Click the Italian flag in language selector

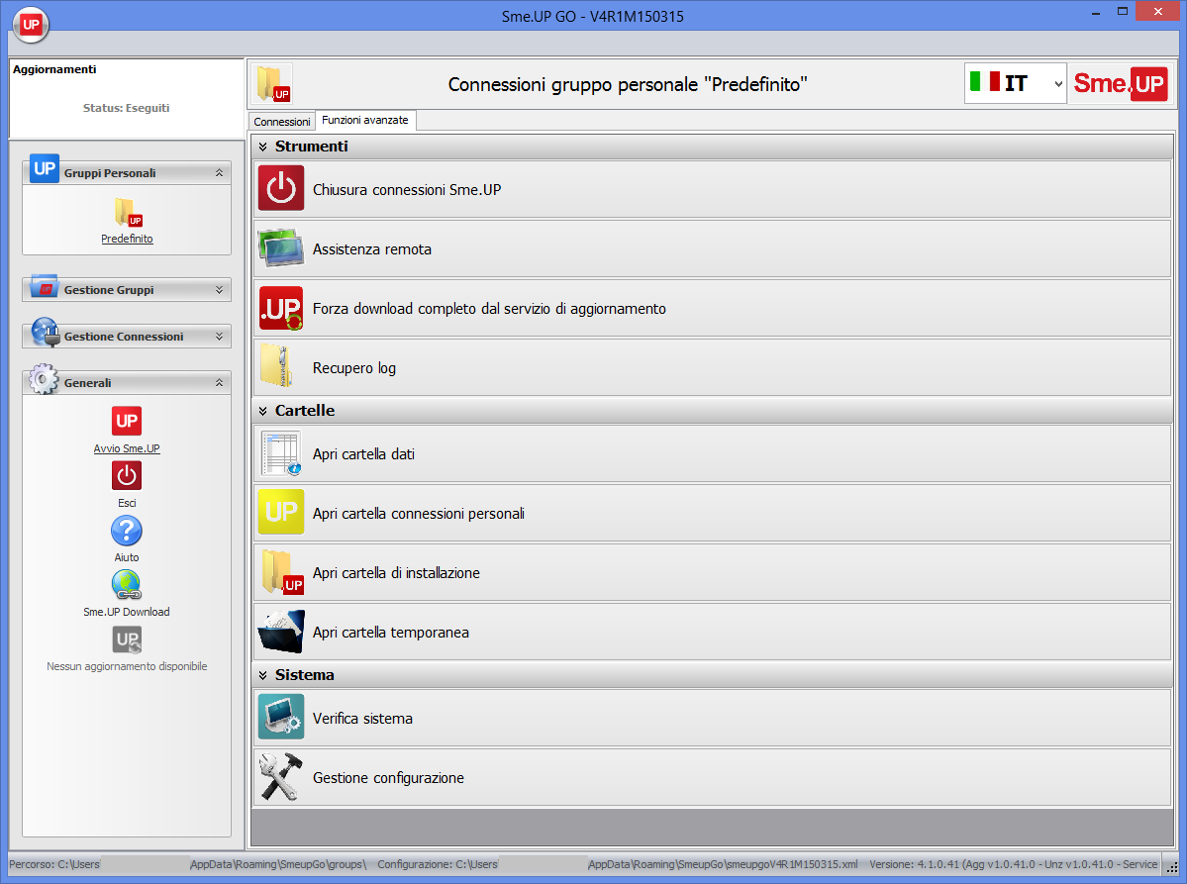click(985, 82)
